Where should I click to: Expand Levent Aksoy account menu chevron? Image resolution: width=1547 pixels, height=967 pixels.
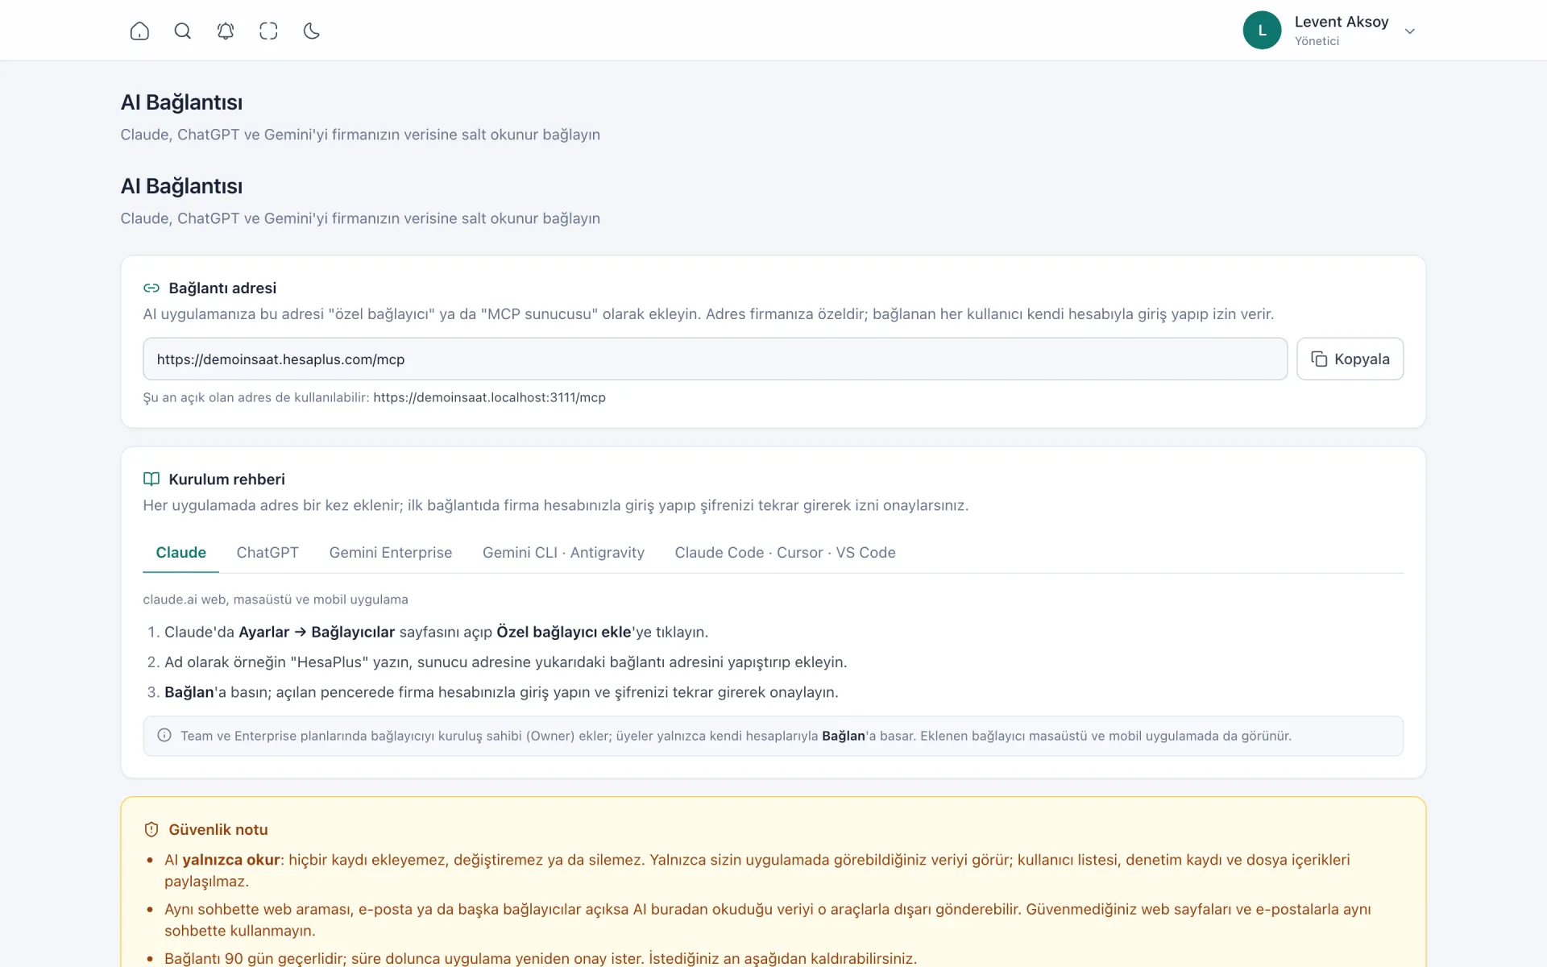(x=1410, y=31)
